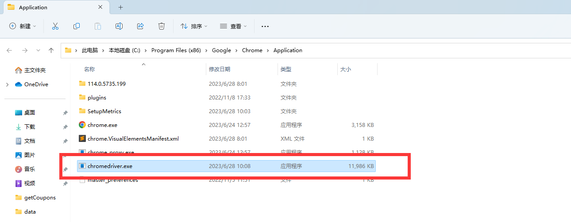Screen dimensions: 571x222
Task: Click date 2022/11/8 17:33
Action: pos(230,97)
